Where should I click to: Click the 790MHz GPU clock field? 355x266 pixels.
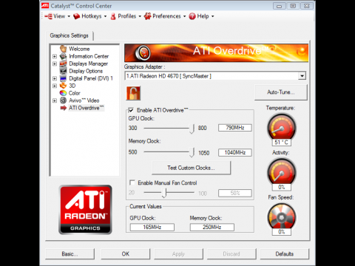click(x=235, y=128)
